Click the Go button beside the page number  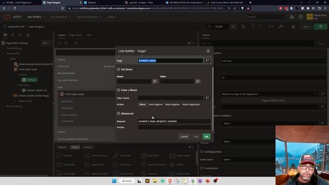[233, 27]
